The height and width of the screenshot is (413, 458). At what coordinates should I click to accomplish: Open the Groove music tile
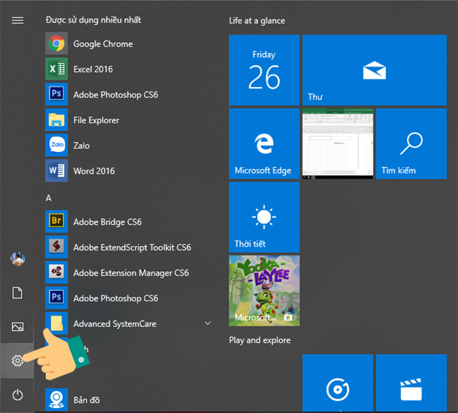338,383
